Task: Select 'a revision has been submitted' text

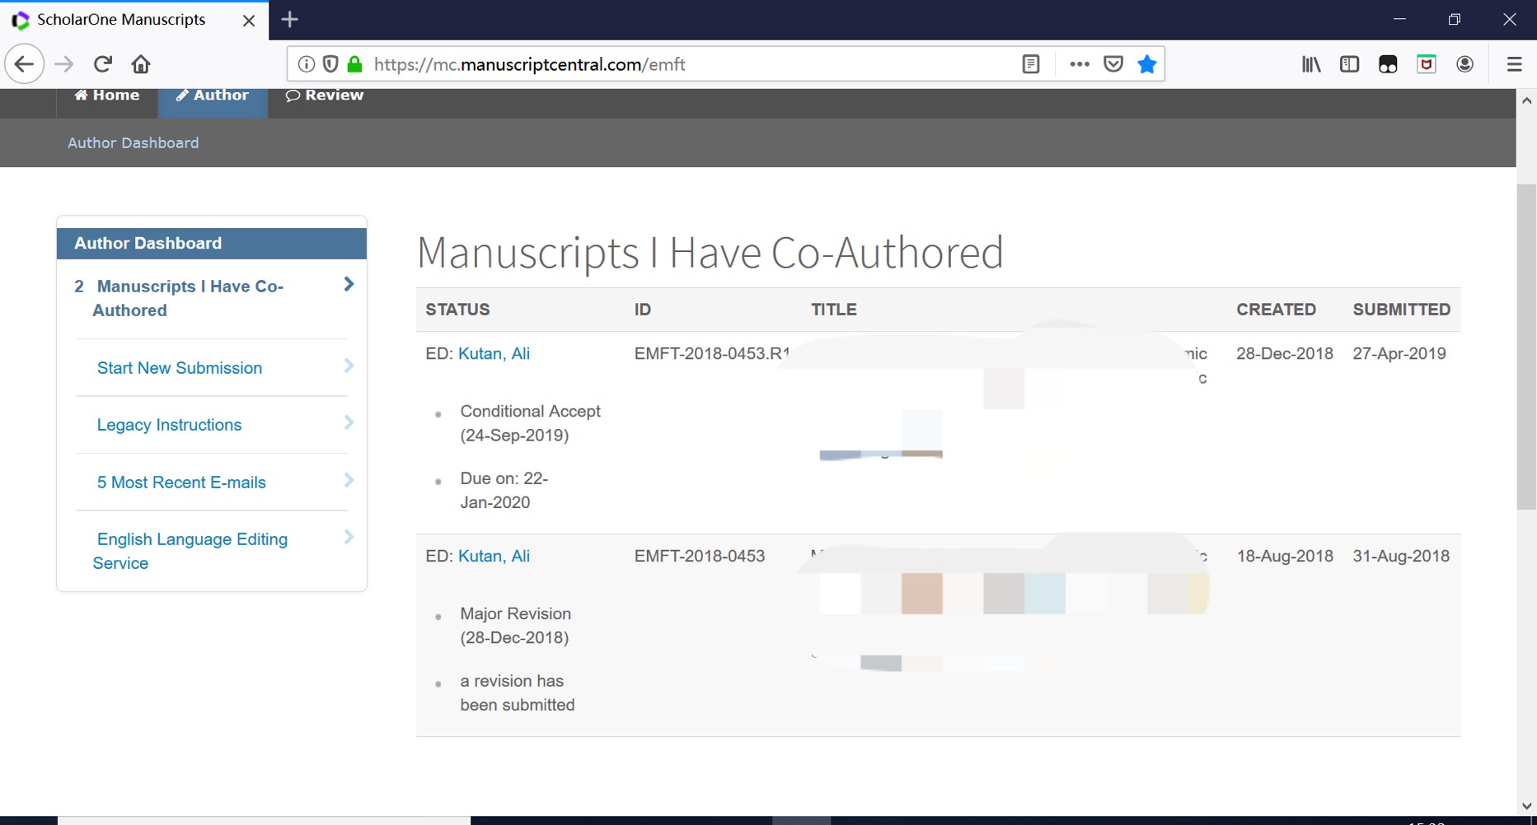Action: pyautogui.click(x=518, y=693)
